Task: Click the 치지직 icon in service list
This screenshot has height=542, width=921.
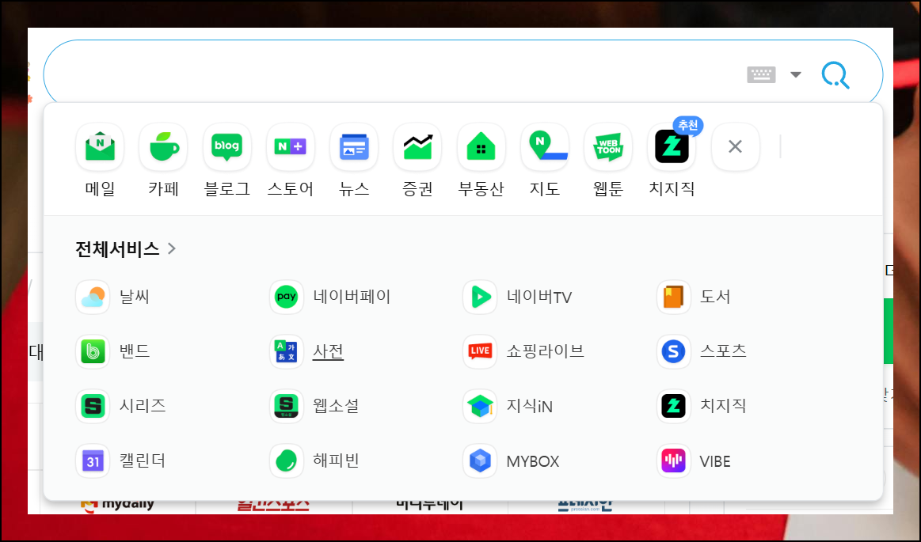Action: (x=673, y=406)
